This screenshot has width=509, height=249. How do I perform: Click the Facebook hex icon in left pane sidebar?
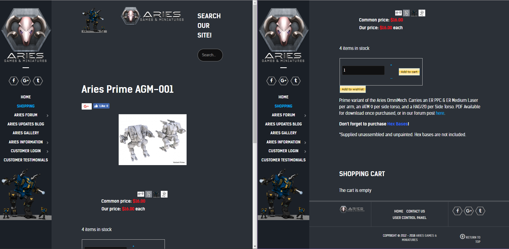(x=14, y=81)
